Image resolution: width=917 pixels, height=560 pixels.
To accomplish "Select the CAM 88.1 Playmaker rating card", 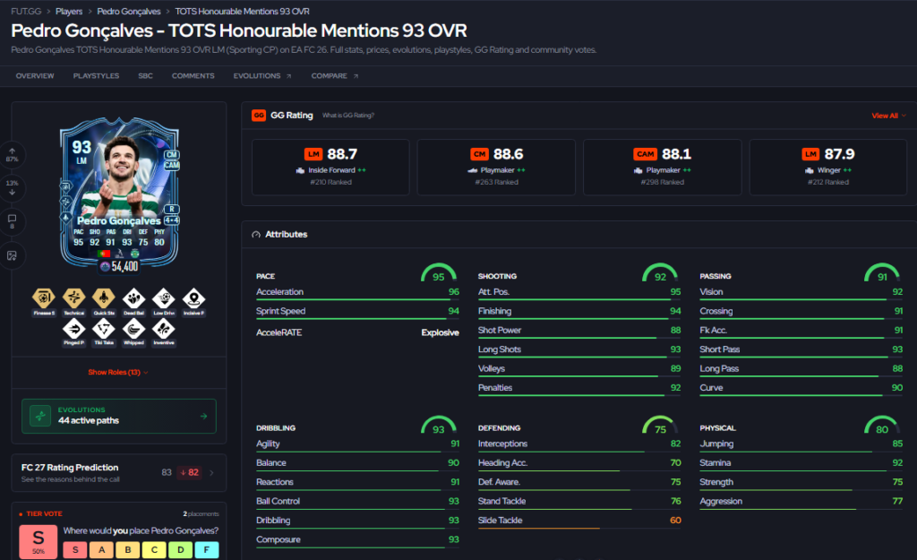I will tap(662, 167).
